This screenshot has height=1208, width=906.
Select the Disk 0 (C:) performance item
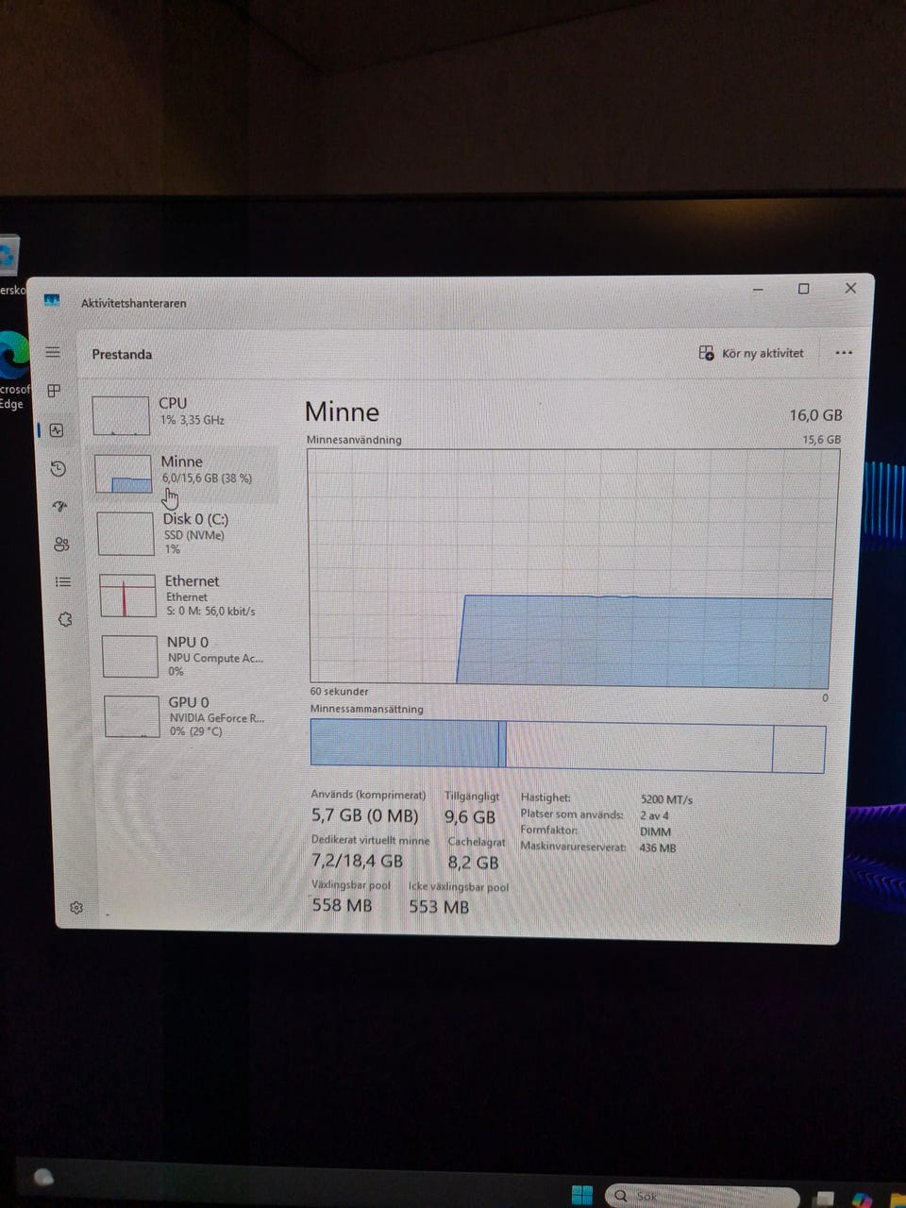[187, 533]
